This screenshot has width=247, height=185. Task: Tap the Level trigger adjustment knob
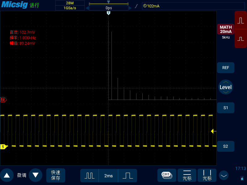pos(225,87)
